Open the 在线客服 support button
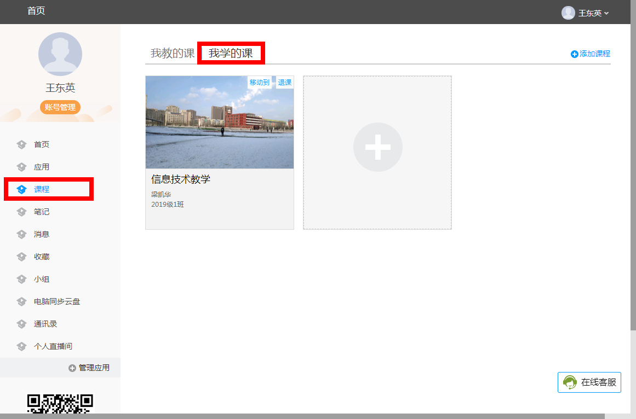Screen dimensions: 636x419 [589, 382]
